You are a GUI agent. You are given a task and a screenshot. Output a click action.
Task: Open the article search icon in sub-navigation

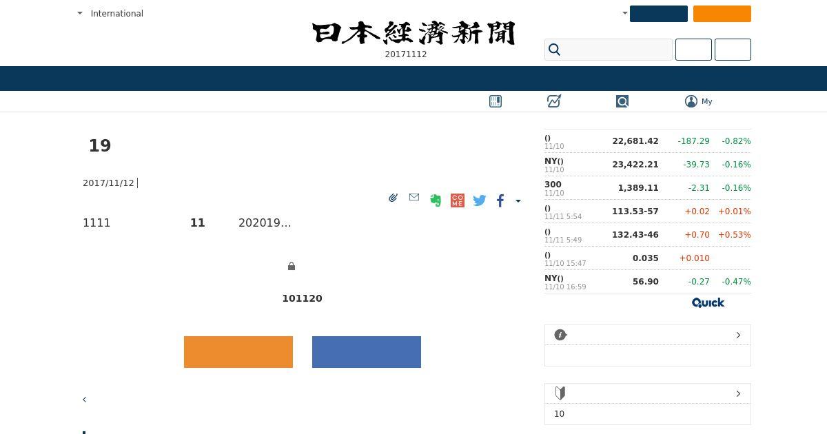[x=622, y=101]
